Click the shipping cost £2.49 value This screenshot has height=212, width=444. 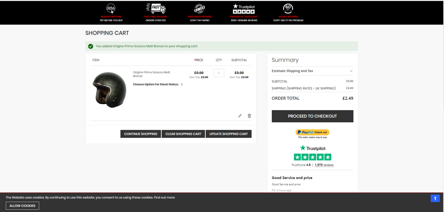coord(350,88)
